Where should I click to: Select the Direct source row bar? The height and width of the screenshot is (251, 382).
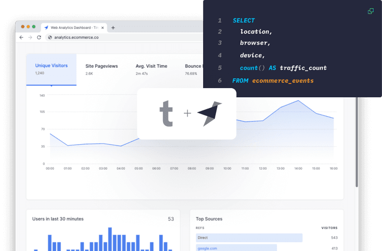pyautogui.click(x=249, y=238)
